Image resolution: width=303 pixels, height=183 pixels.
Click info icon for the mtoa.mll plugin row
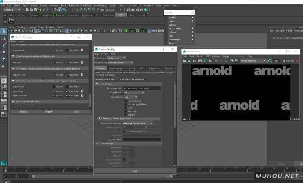click(x=82, y=62)
